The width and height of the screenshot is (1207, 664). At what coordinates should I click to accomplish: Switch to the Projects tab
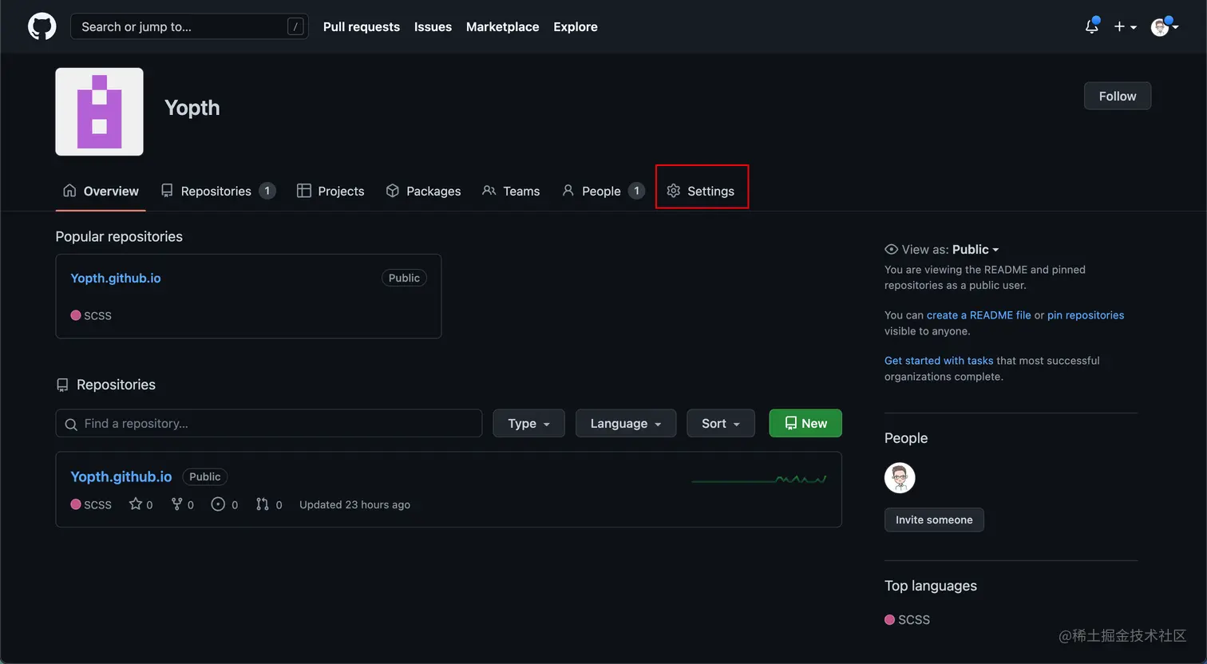click(330, 191)
